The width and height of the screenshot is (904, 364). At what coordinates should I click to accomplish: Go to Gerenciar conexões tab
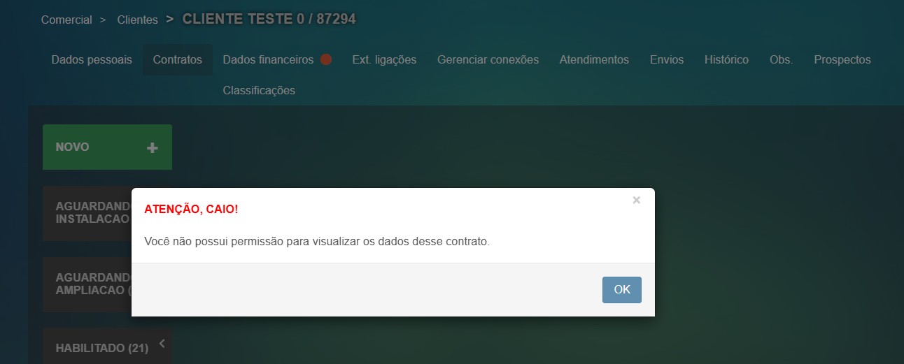(488, 60)
